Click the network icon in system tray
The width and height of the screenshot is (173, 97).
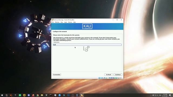coord(155,95)
